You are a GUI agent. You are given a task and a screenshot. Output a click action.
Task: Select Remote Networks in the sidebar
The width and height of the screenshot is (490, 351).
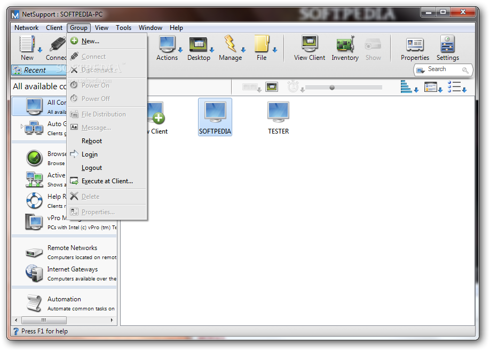pos(65,252)
